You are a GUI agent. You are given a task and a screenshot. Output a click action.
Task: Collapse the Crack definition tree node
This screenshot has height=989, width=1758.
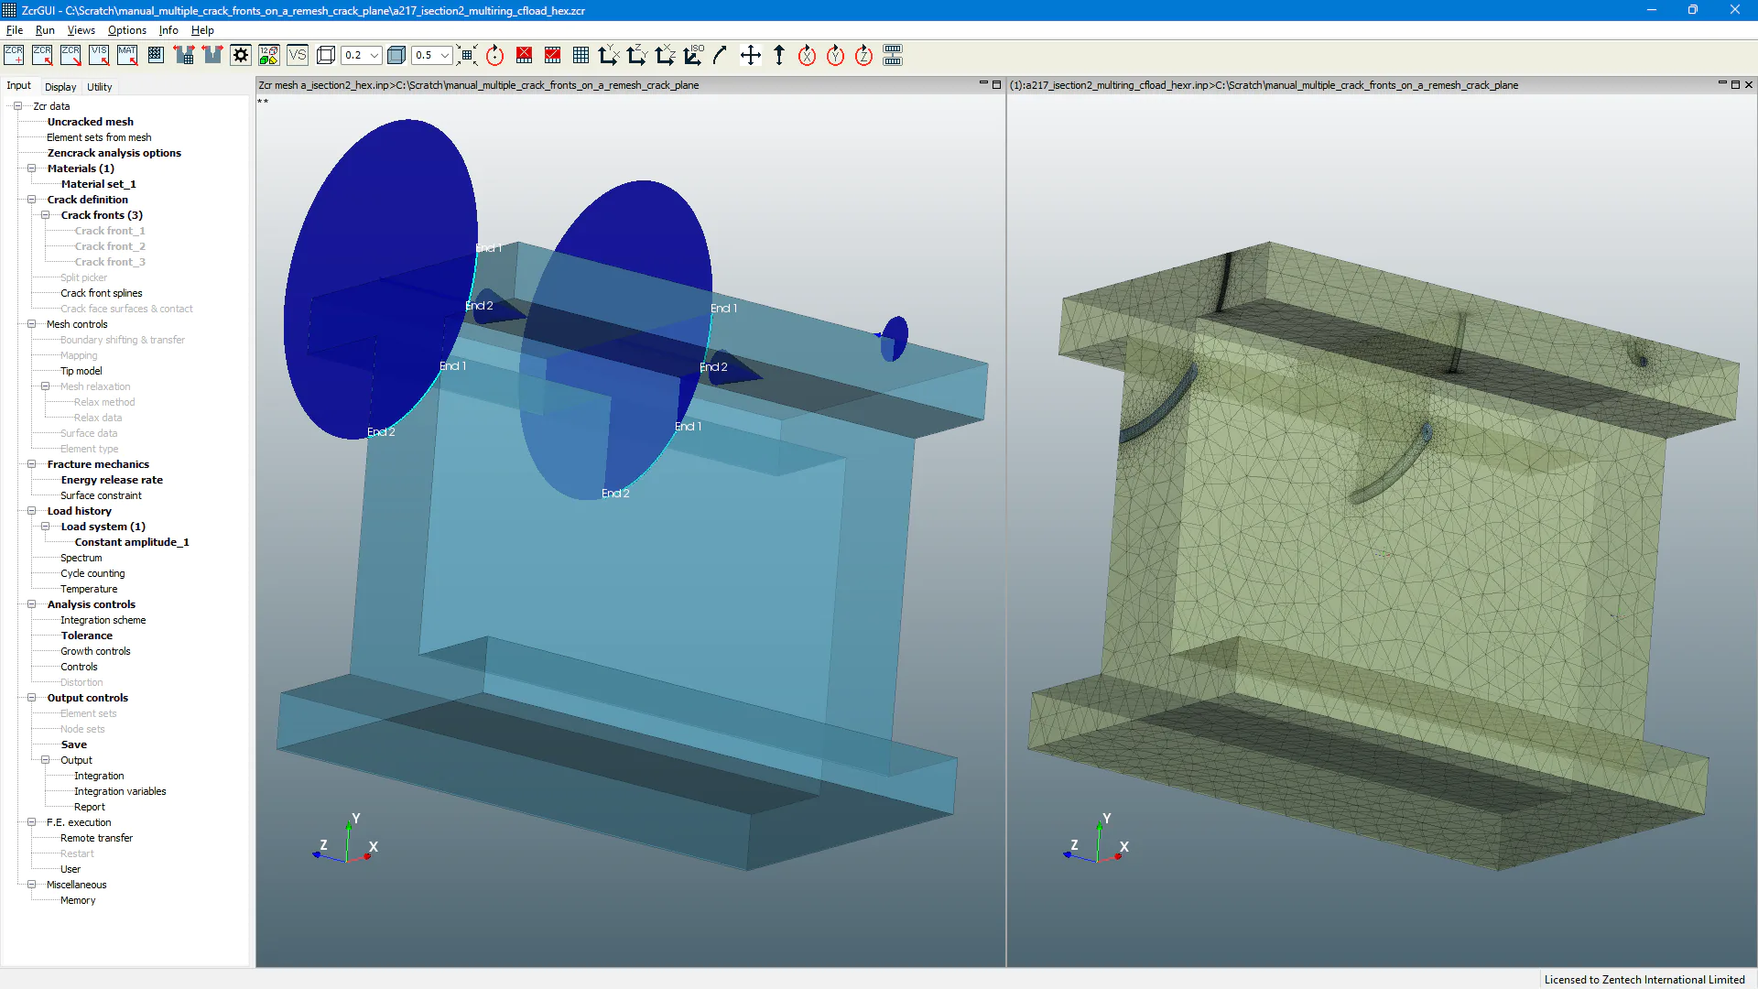(31, 200)
